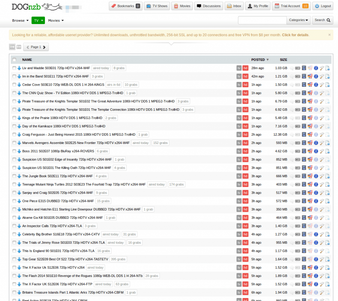
Task: Click the Logout button
Action: pyautogui.click(x=323, y=6)
